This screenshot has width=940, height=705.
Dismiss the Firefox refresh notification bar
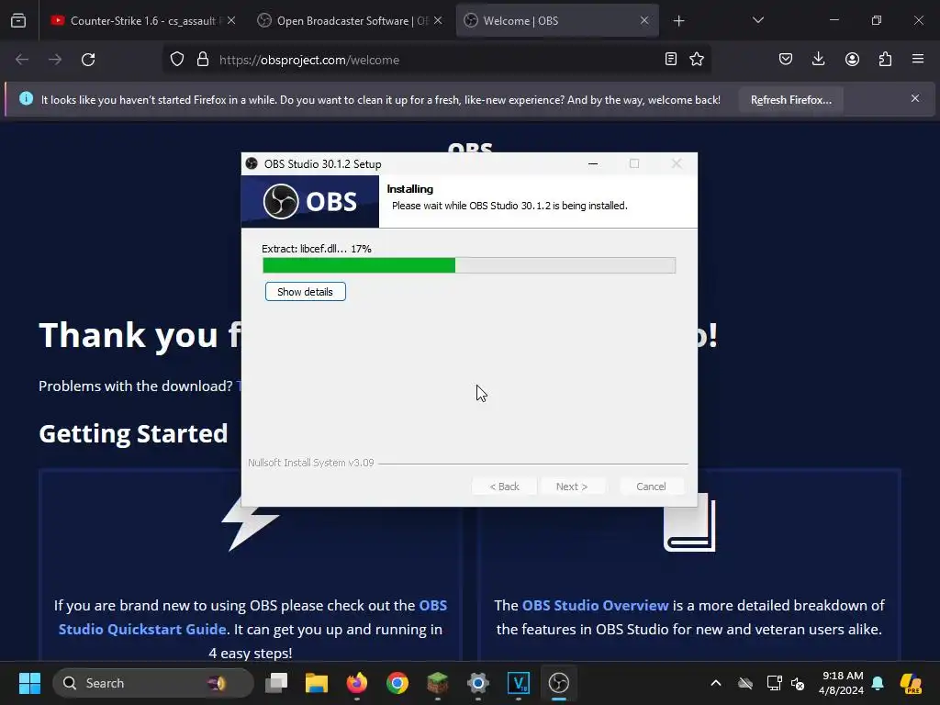point(915,98)
